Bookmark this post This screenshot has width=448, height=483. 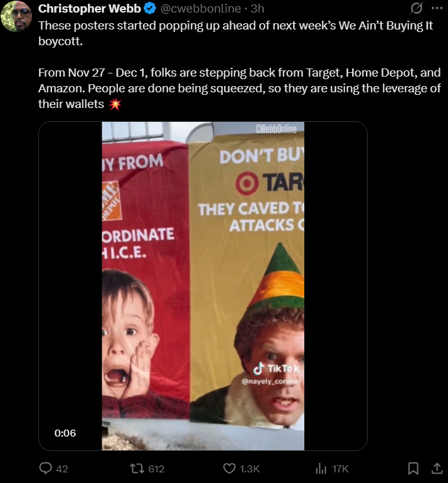coord(413,469)
